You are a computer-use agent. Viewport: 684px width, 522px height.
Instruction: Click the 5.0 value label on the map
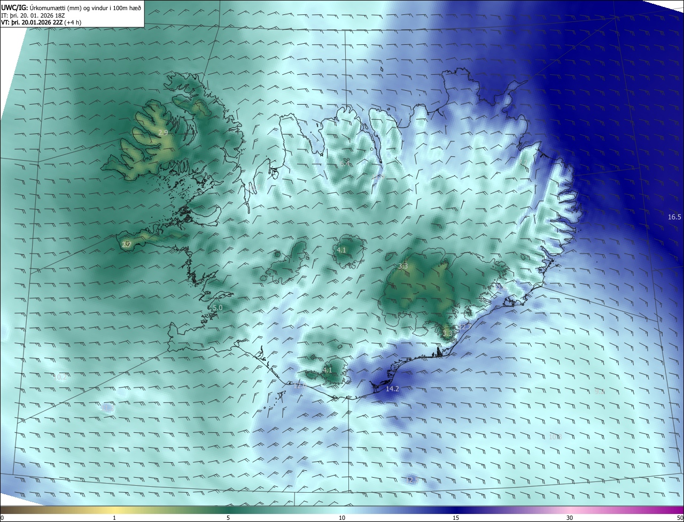(217, 308)
